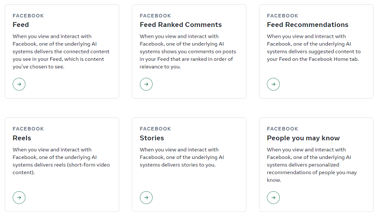Click the People you may know description
The image size is (378, 215).
pos(312,165)
